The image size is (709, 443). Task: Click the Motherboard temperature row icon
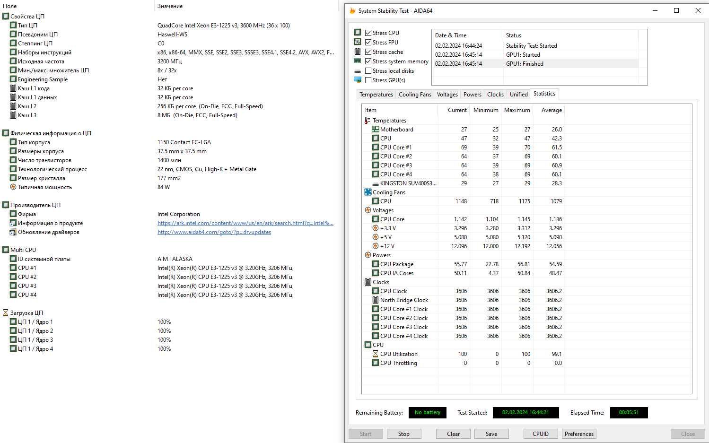[375, 130]
